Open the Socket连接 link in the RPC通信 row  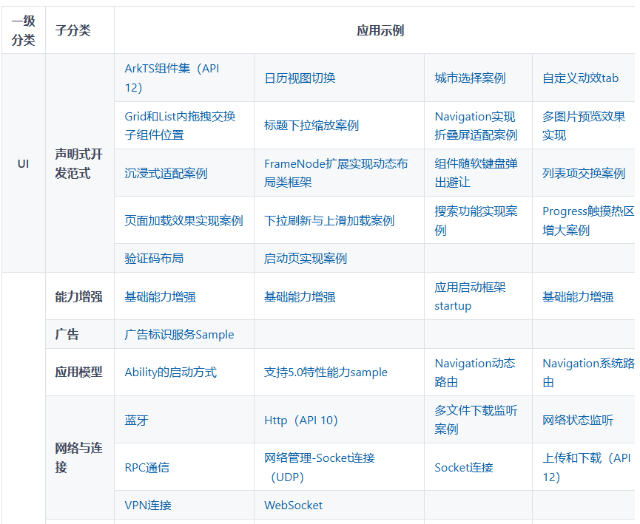[x=464, y=467]
